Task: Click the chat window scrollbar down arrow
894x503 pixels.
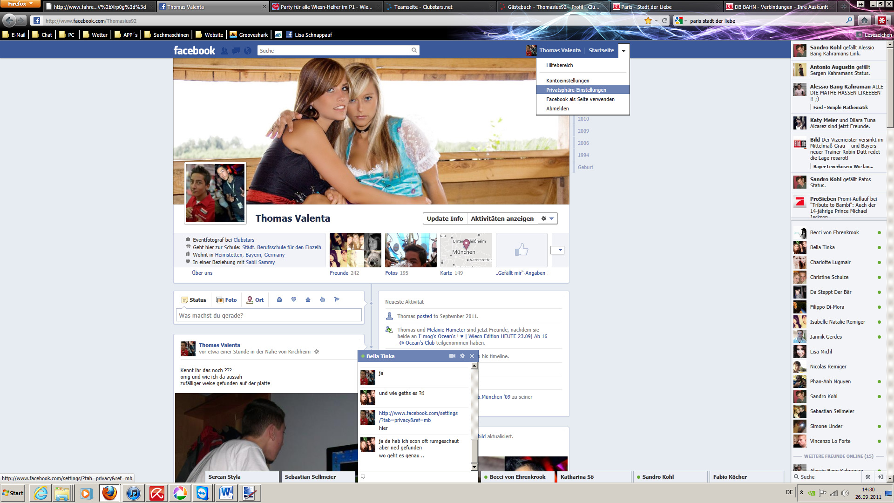Action: [x=474, y=467]
